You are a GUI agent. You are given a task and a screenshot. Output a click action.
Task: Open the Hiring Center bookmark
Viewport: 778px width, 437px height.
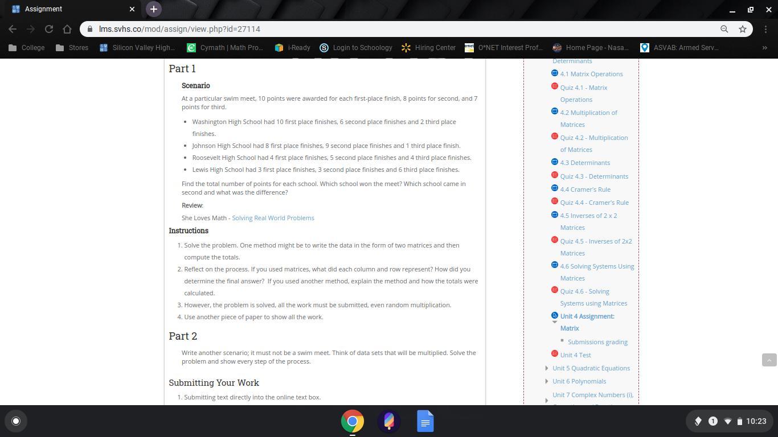429,48
